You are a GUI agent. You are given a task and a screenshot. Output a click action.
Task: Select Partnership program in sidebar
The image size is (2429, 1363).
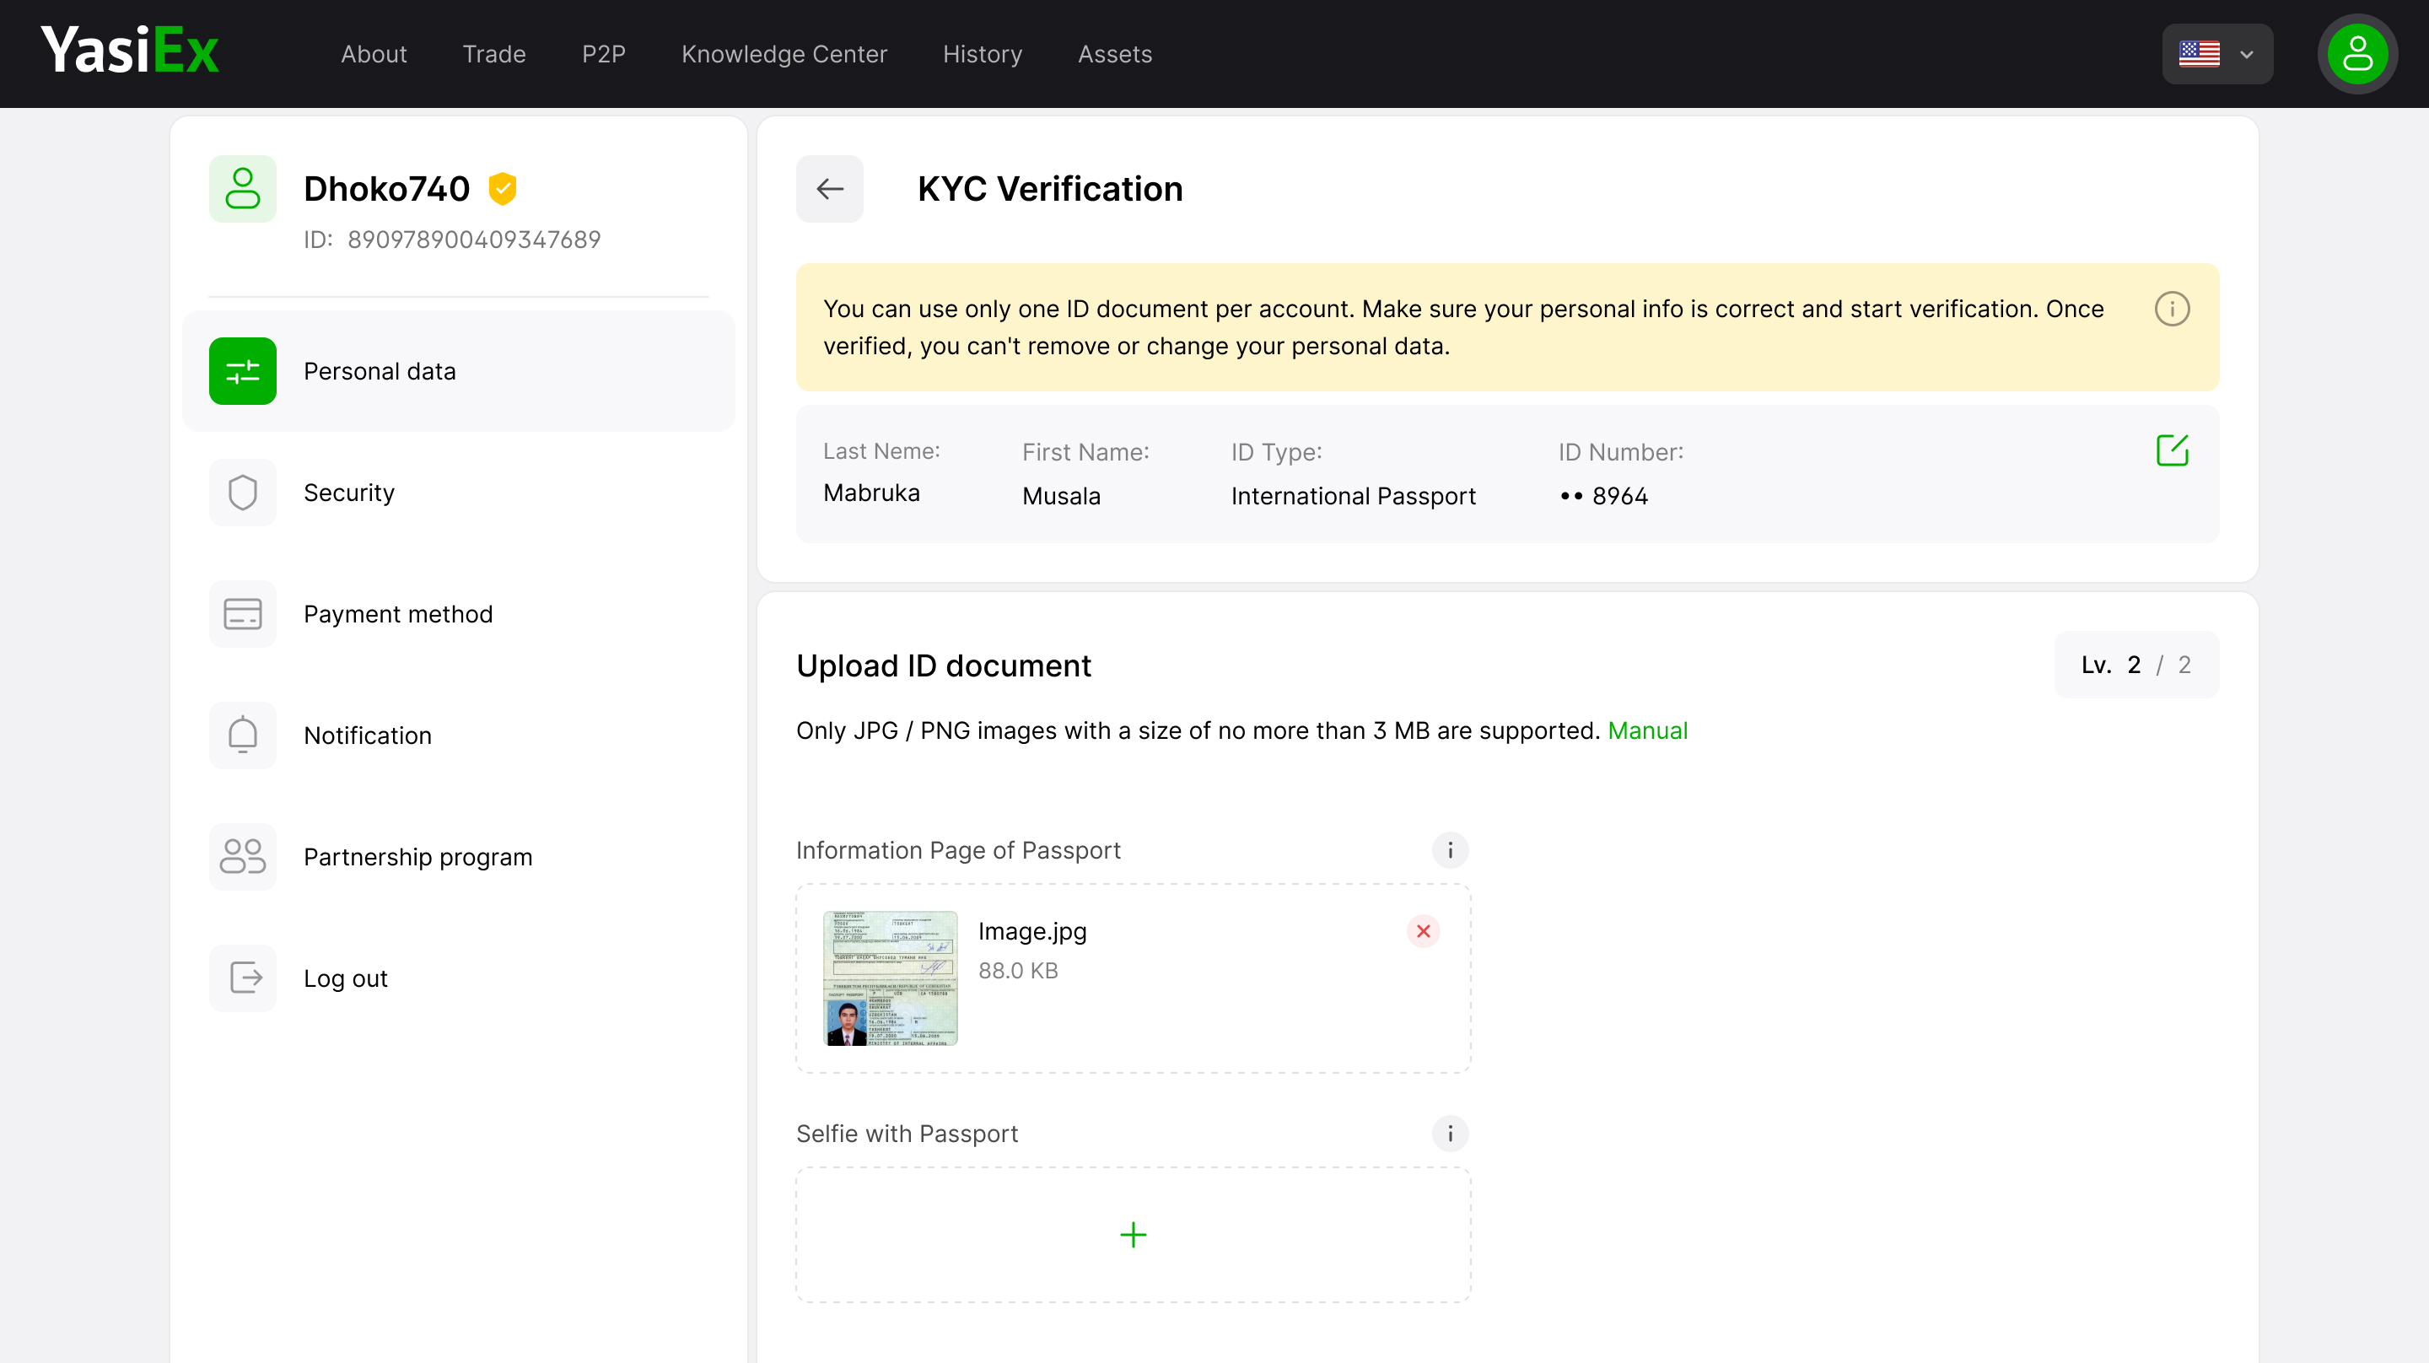pyautogui.click(x=417, y=856)
